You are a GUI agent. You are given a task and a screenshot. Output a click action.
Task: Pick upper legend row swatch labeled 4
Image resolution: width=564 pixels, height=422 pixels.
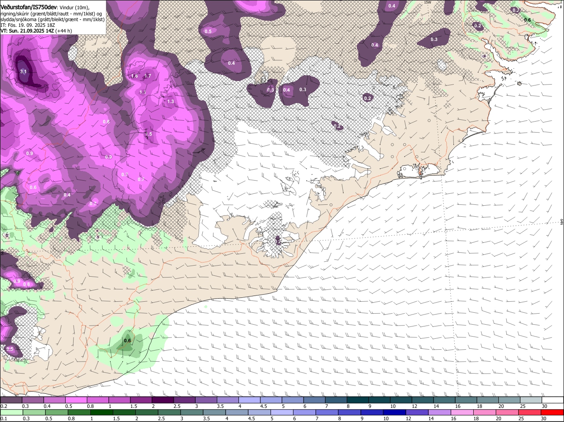click(249, 400)
